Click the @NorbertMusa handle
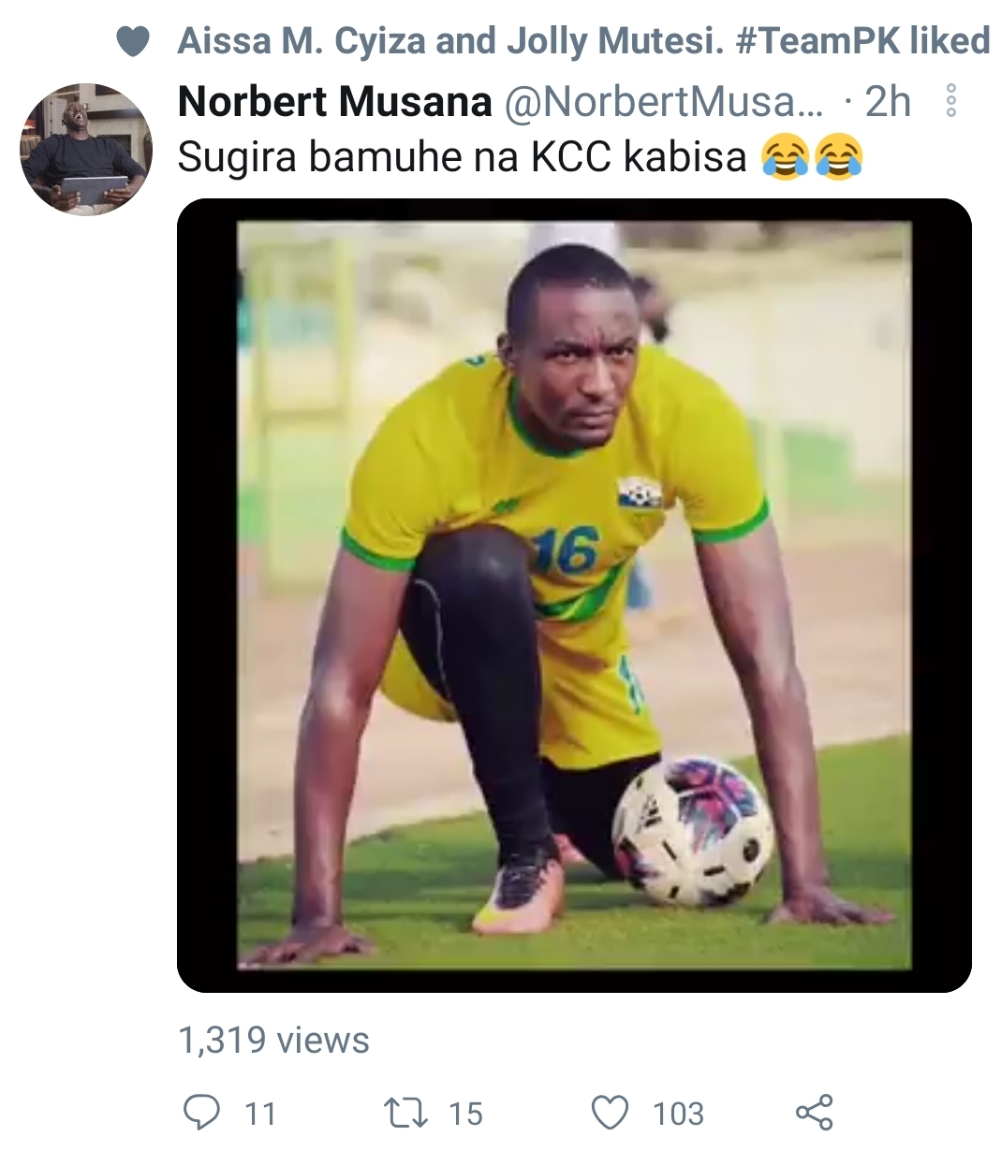The image size is (1001, 1151). [x=664, y=101]
